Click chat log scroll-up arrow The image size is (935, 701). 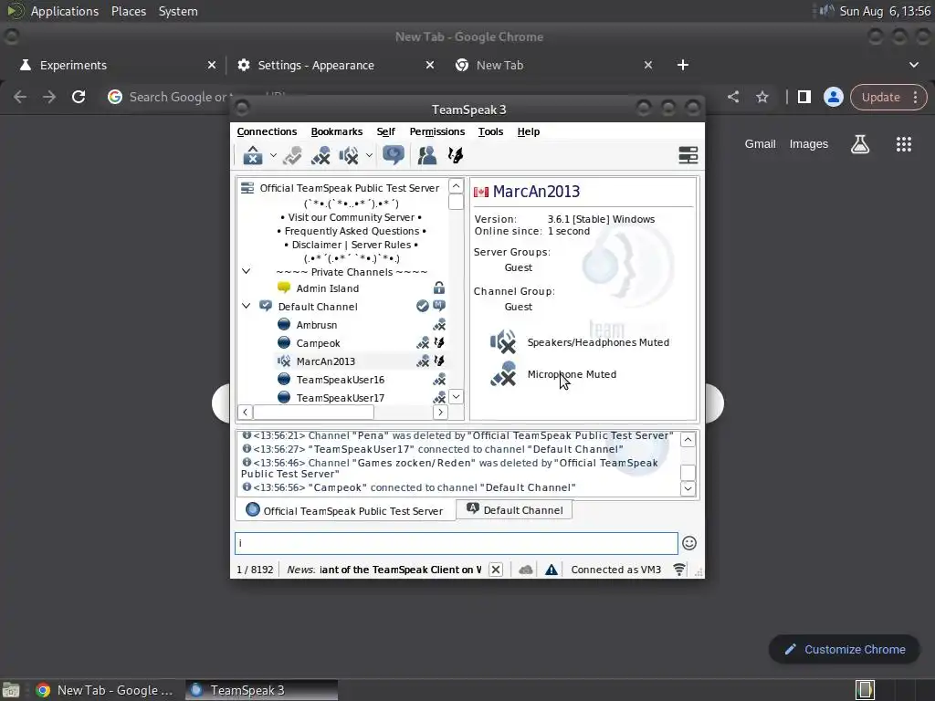coord(688,440)
